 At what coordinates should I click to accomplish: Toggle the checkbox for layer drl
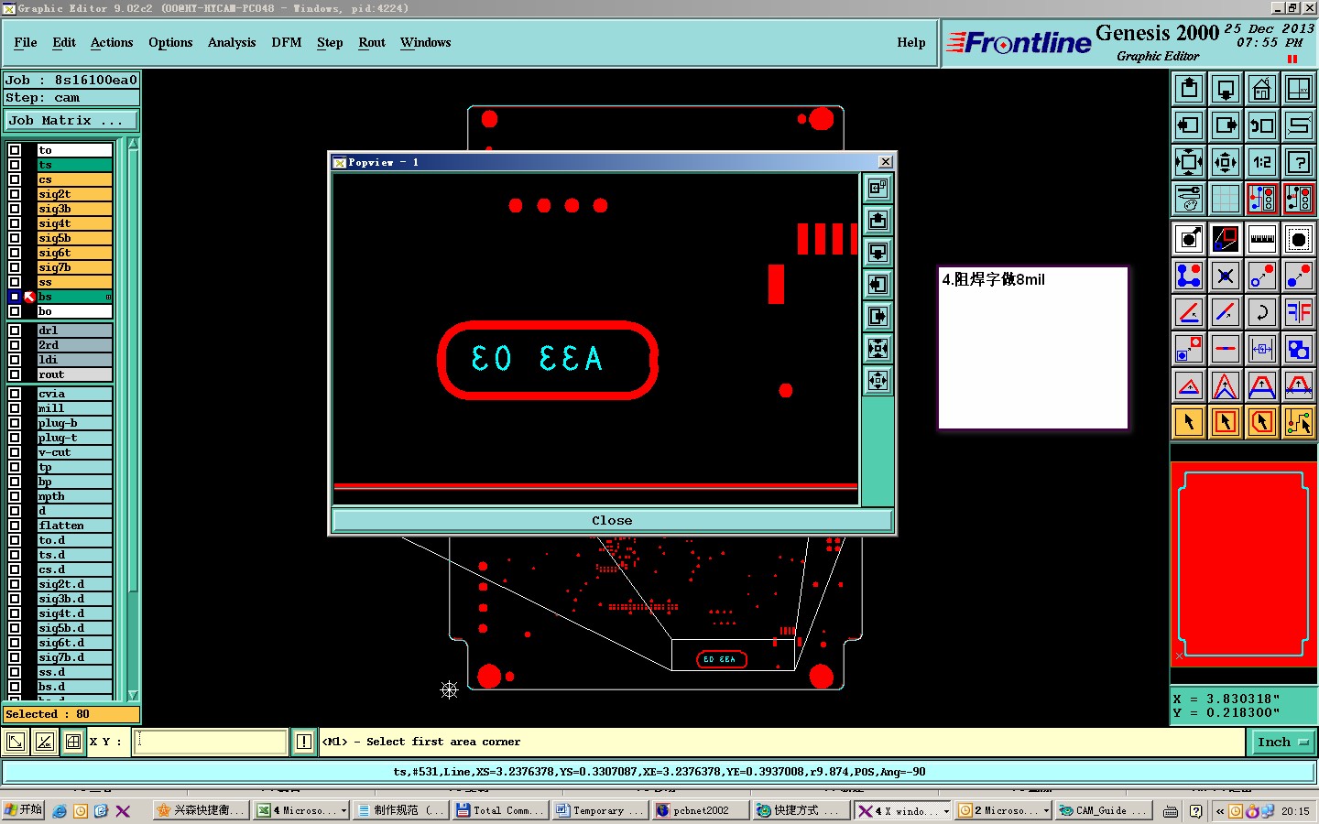click(15, 331)
